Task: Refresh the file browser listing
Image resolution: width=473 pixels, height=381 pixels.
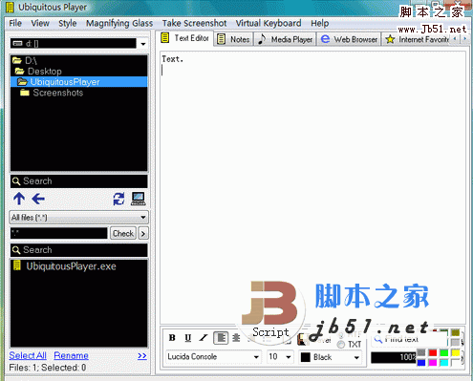Action: pos(119,200)
